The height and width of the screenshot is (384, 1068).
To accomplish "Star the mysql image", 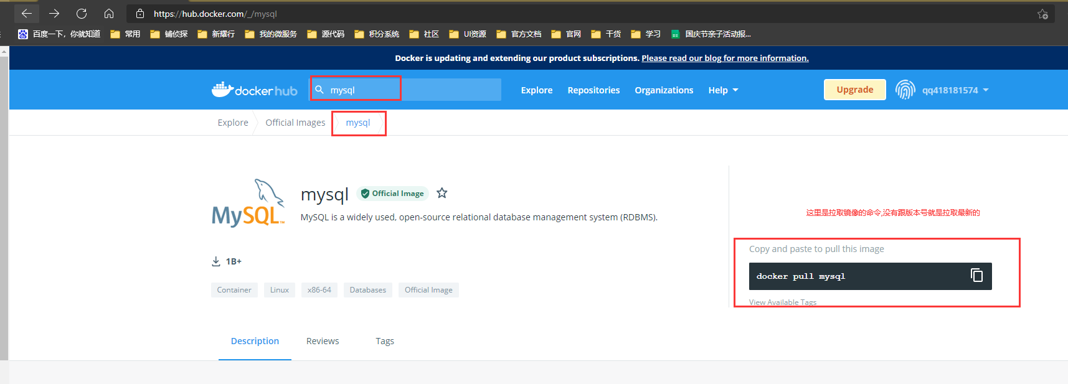I will click(442, 193).
